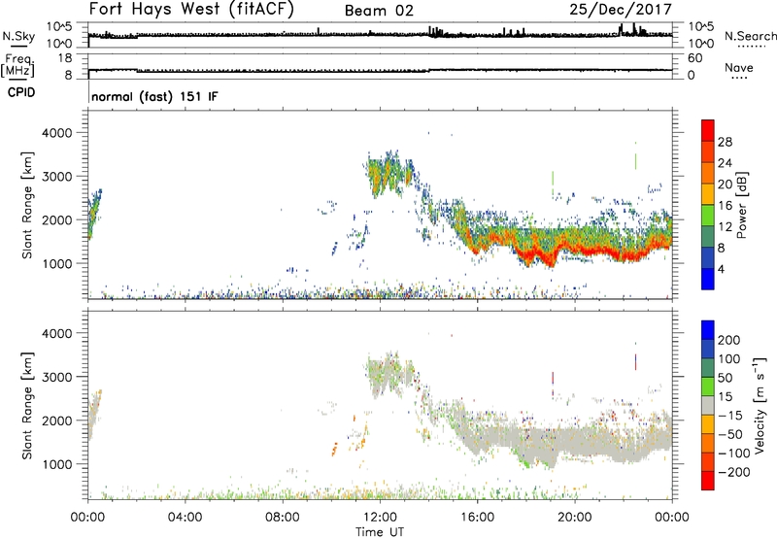
Task: Click the "20:00" time axis label
Action: (x=575, y=518)
